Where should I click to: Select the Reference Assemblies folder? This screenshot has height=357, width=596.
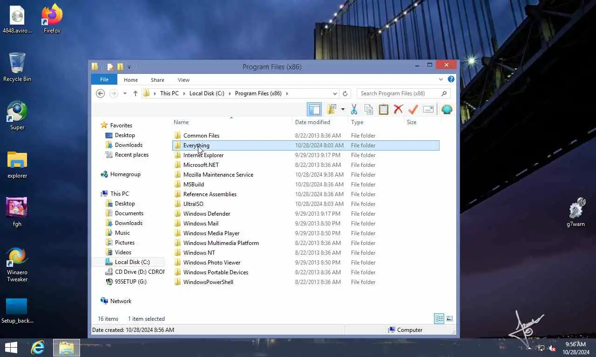[x=305, y=194]
